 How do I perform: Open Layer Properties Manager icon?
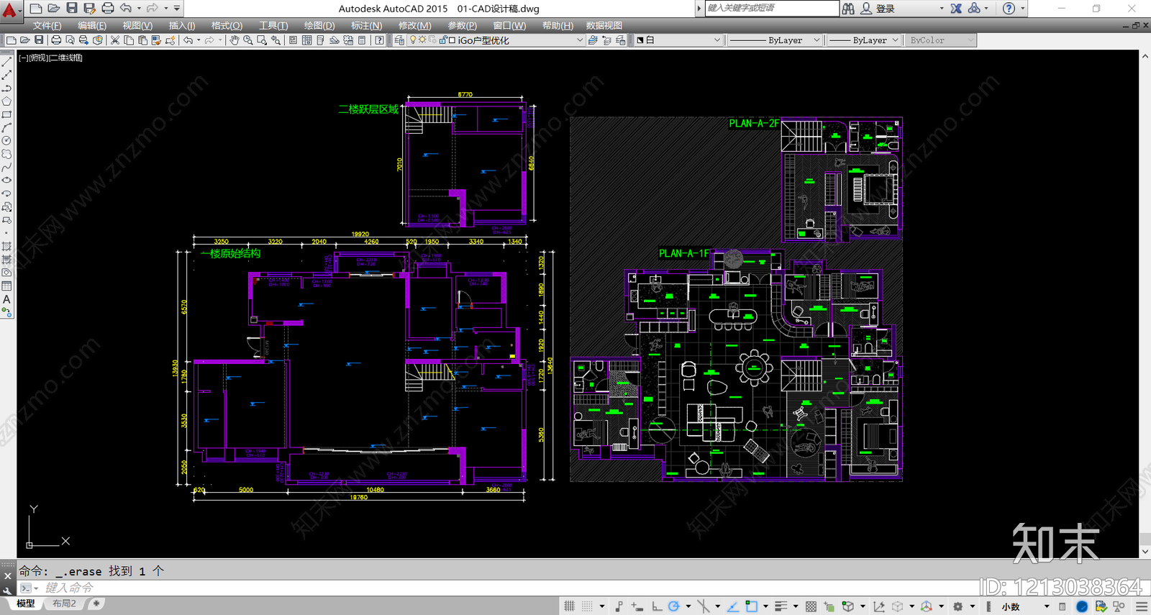[x=399, y=40]
